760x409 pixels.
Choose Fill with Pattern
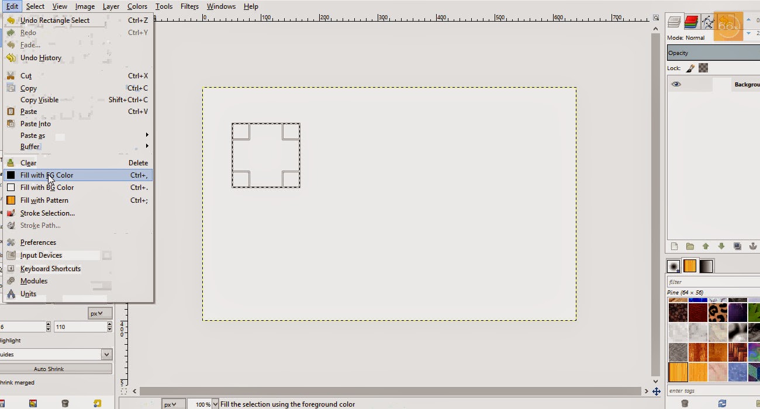click(77, 200)
